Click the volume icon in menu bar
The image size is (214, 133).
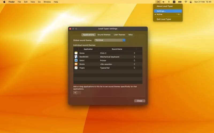[x=164, y=2]
